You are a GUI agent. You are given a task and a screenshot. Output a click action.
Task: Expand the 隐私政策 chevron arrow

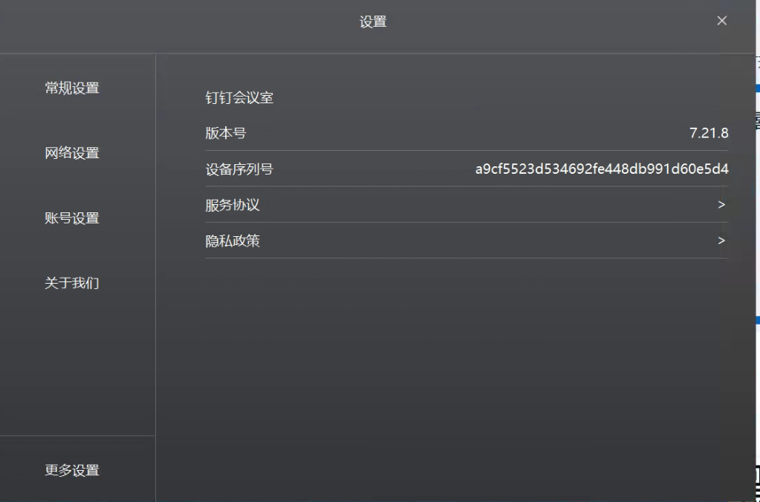pyautogui.click(x=721, y=241)
